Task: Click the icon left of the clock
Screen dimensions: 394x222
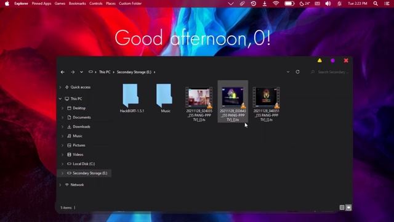Action: click(x=339, y=4)
